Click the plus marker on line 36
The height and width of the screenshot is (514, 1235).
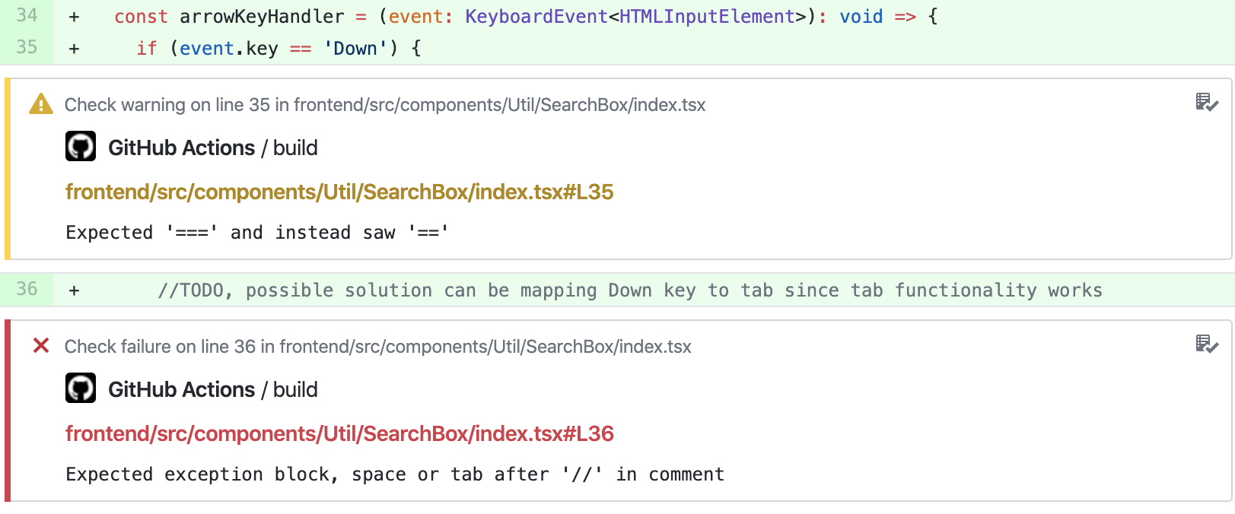click(x=74, y=290)
